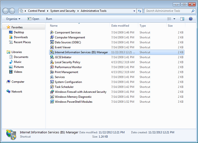Open the Music library
The height and width of the screenshot is (143, 198).
18,62
